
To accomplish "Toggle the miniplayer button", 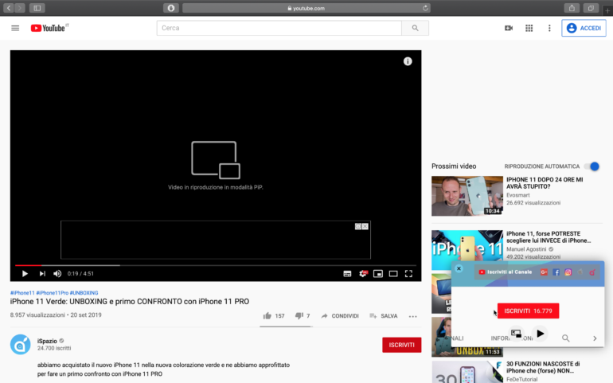I will click(x=378, y=274).
